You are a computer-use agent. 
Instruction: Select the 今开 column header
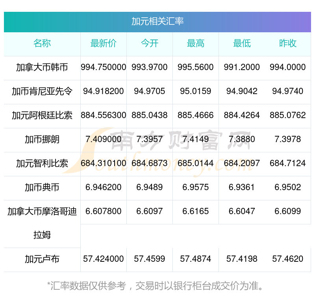[x=150, y=43]
